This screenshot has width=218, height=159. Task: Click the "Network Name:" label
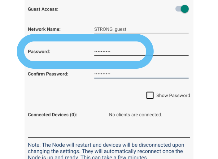coord(44,29)
